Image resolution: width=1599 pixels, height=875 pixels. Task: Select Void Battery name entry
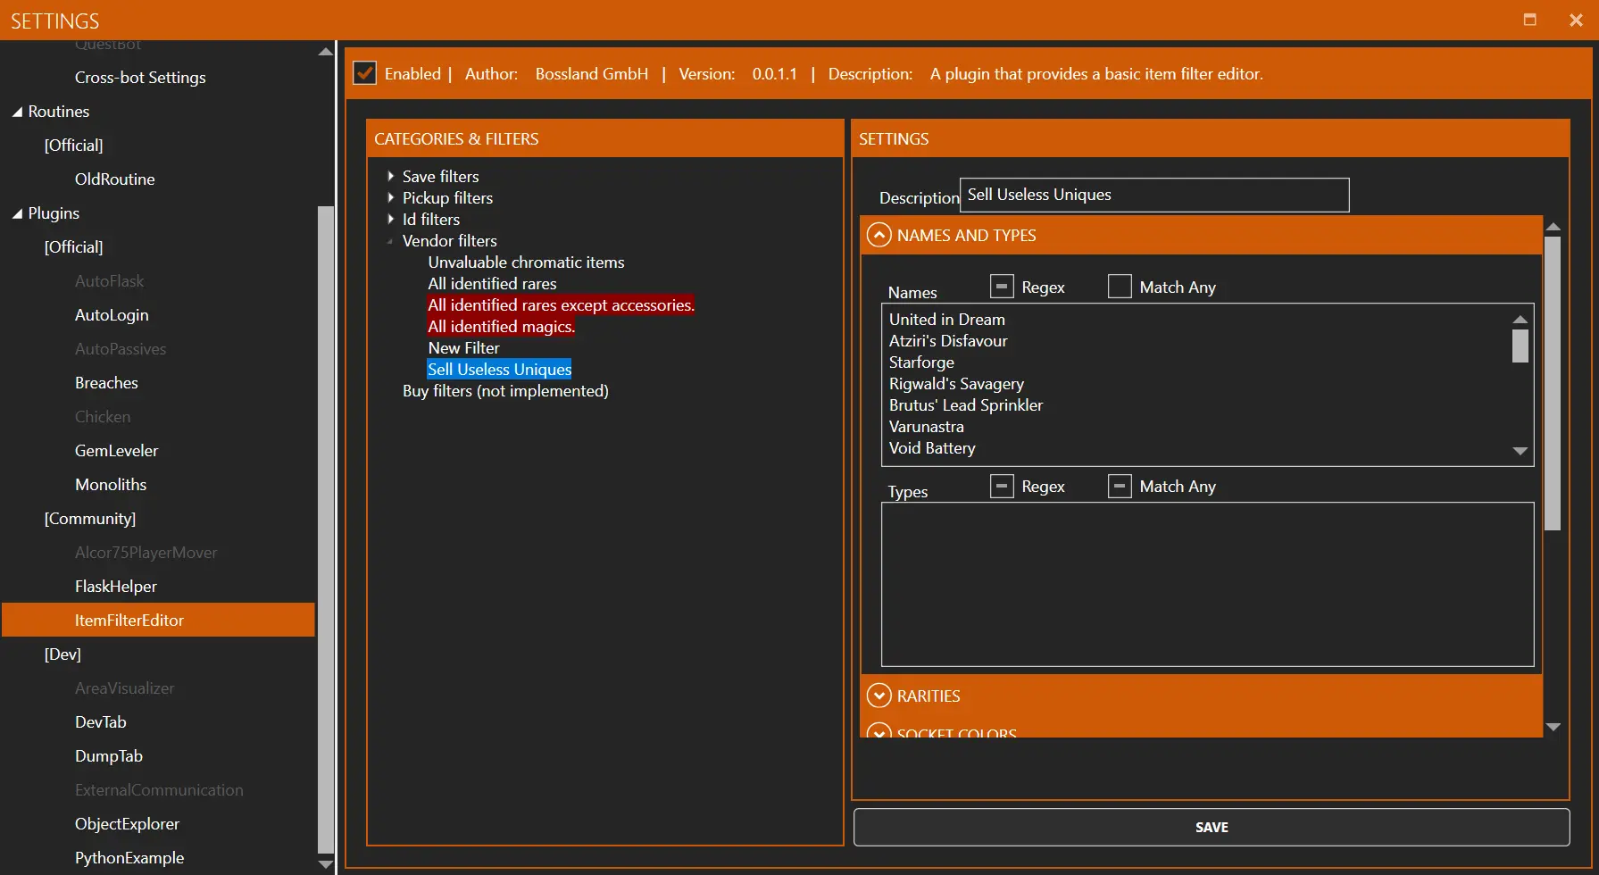click(x=932, y=448)
